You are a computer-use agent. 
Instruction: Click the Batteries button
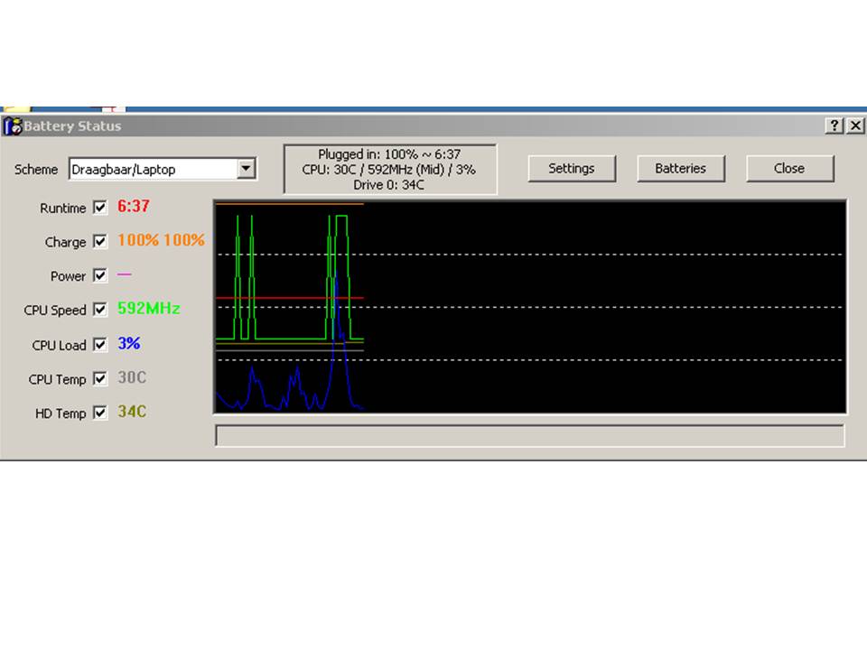pyautogui.click(x=681, y=169)
